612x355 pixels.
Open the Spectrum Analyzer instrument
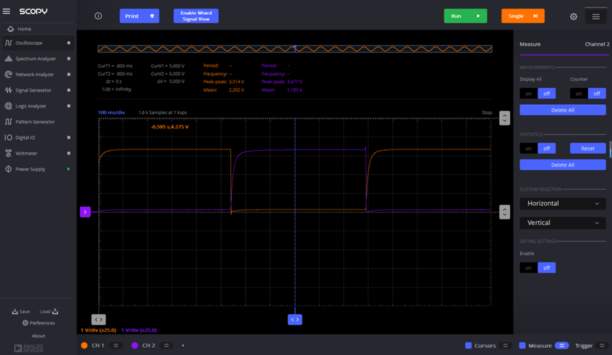pos(38,59)
